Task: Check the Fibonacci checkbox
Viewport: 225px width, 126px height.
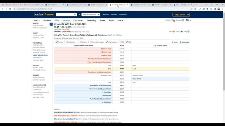Action: (78, 42)
